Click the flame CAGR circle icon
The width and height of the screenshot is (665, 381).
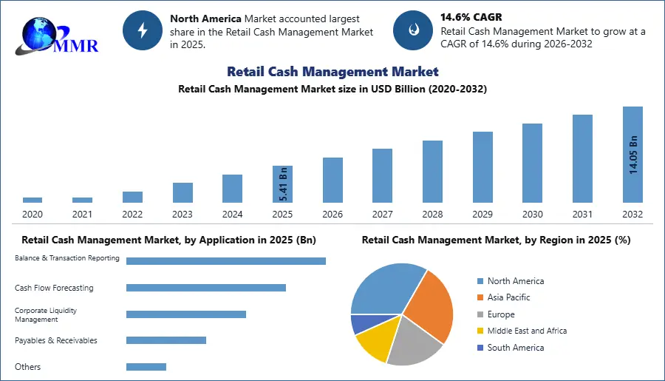coord(413,30)
